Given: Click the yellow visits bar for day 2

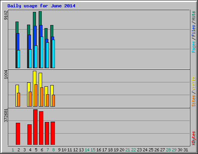Looking at the screenshot, I should pos(16,95).
